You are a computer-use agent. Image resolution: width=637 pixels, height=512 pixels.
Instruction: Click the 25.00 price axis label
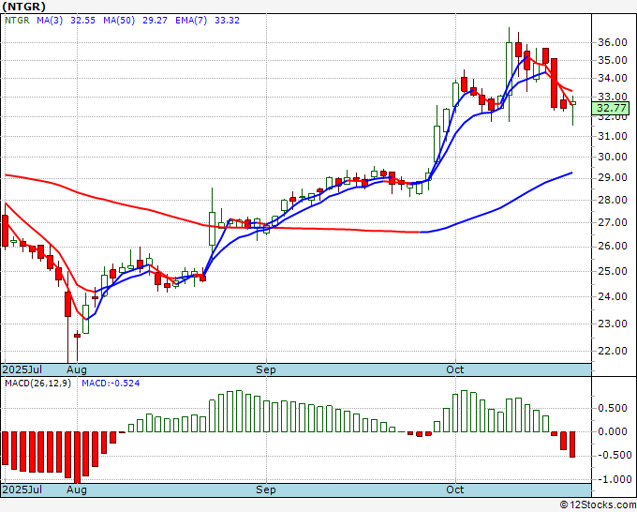coord(613,271)
